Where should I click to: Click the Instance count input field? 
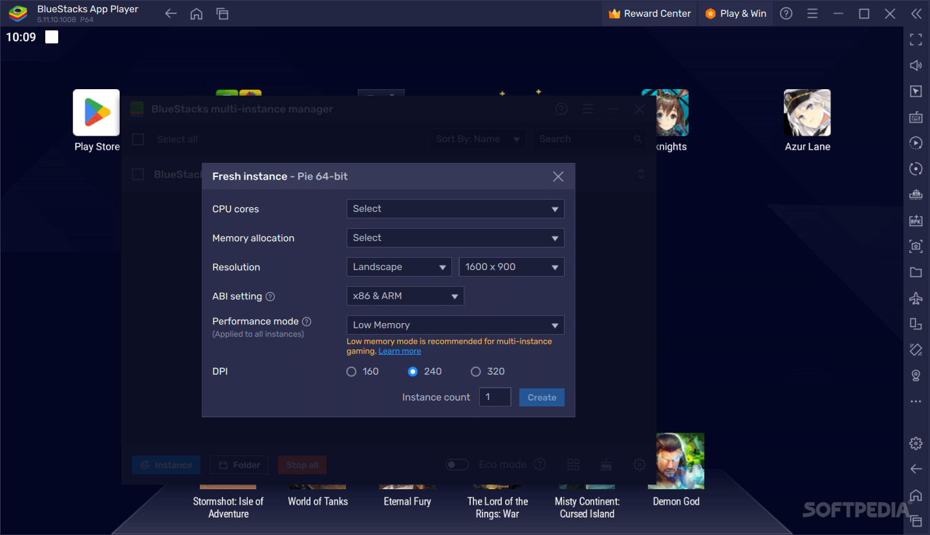click(x=495, y=397)
